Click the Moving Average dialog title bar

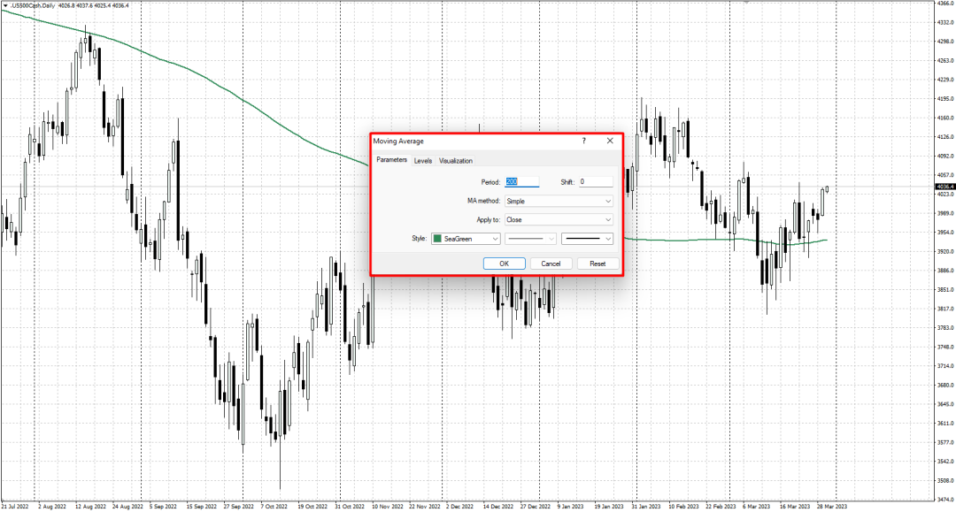tap(469, 141)
